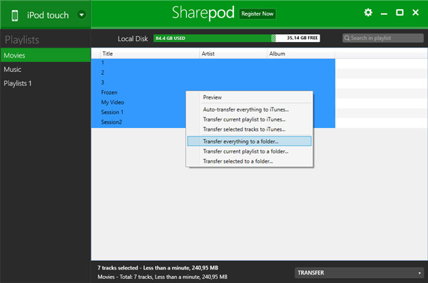This screenshot has height=283, width=428.
Task: Click the Local Disk usage bar
Action: coord(237,38)
